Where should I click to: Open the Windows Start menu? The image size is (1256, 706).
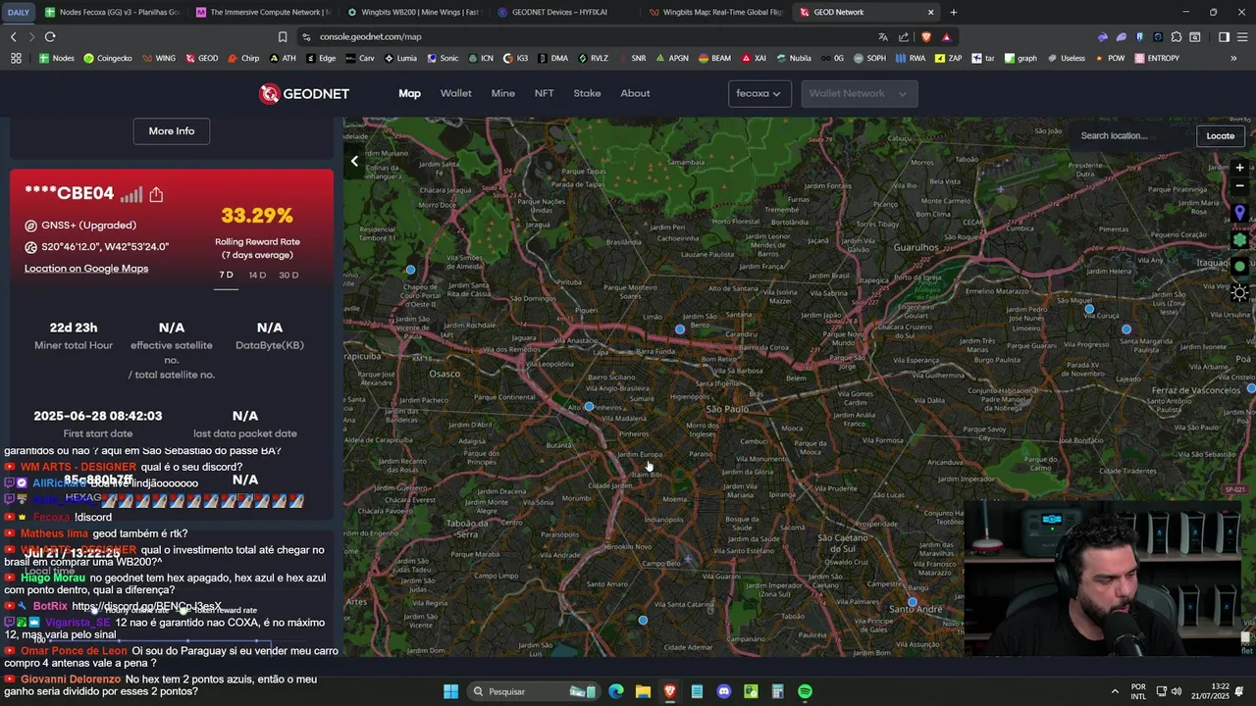[x=450, y=691]
